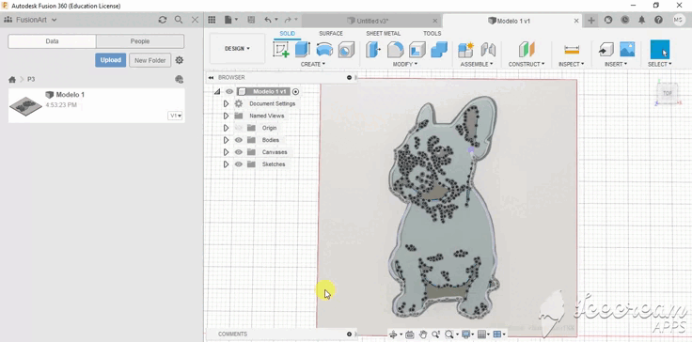Select the Create Sketch tool
692x342 pixels.
coord(281,50)
